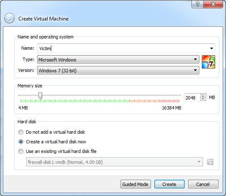226x196 pixels.
Task: Select Use an existing virtual hard disk file
Action: (x=21, y=151)
